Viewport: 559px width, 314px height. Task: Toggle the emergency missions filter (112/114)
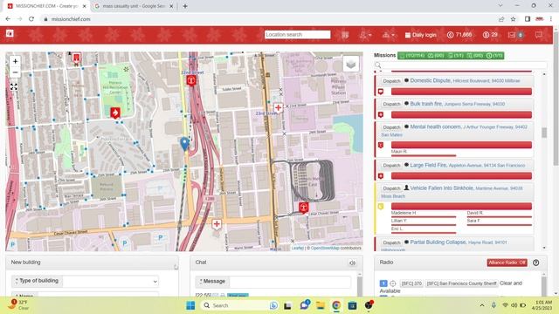411,56
